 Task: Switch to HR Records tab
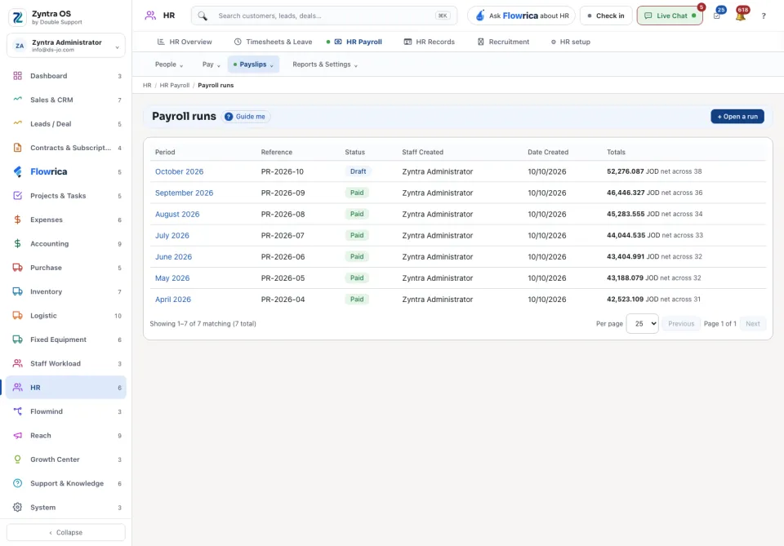(430, 42)
